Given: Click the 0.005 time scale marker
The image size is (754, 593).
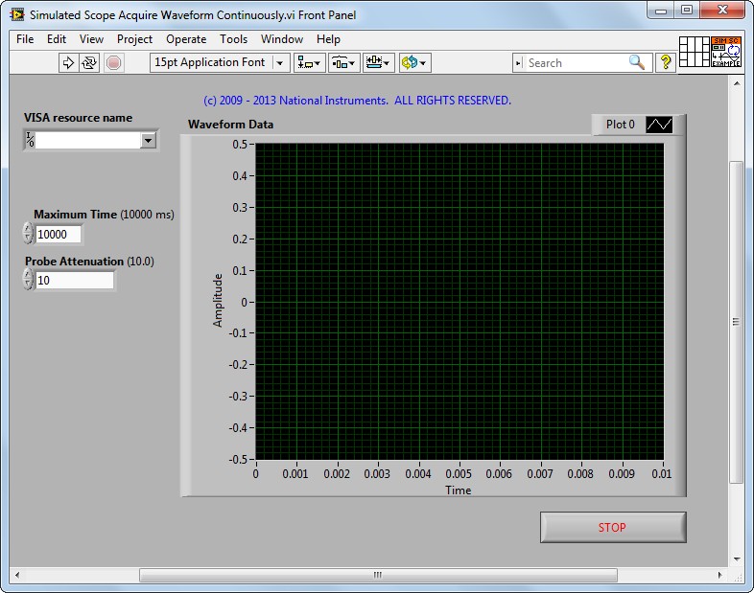Looking at the screenshot, I should click(x=459, y=474).
